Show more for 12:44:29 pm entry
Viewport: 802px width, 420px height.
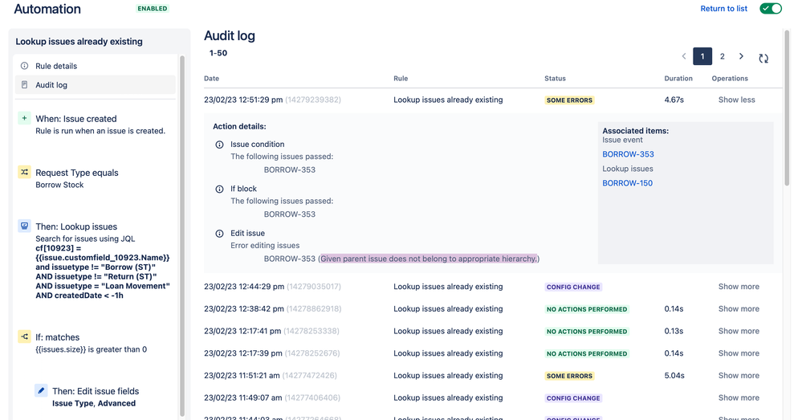tap(739, 287)
